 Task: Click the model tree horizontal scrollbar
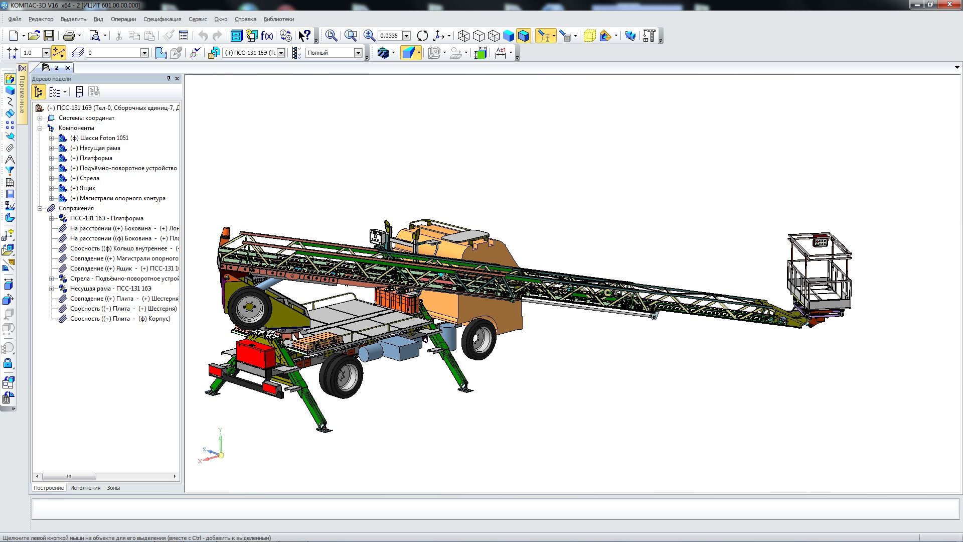click(69, 476)
